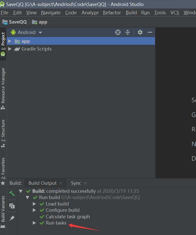Click the Build Variants Android icon

3,226
